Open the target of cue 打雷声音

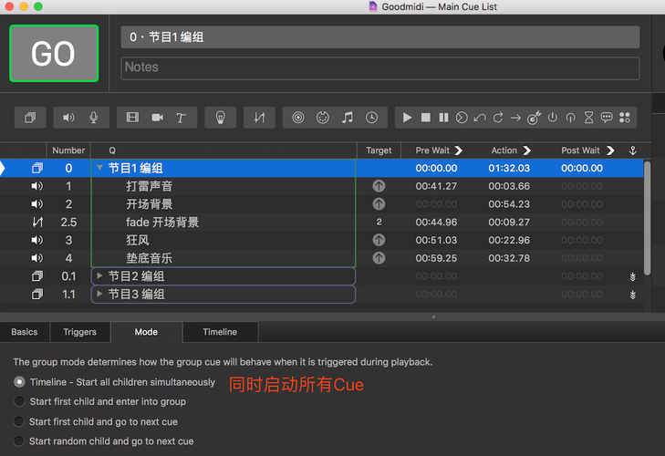tap(379, 186)
